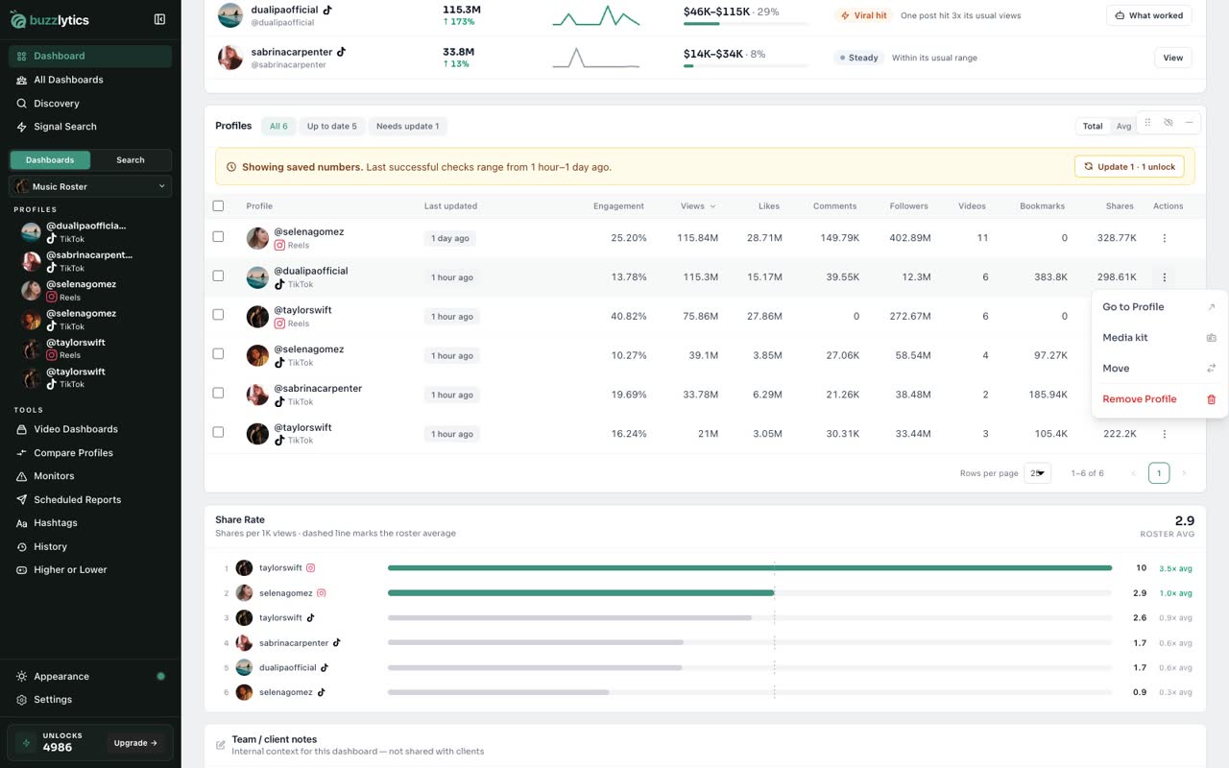Click the drag handle on Profiles widget
This screenshot has width=1229, height=768.
tap(1147, 123)
